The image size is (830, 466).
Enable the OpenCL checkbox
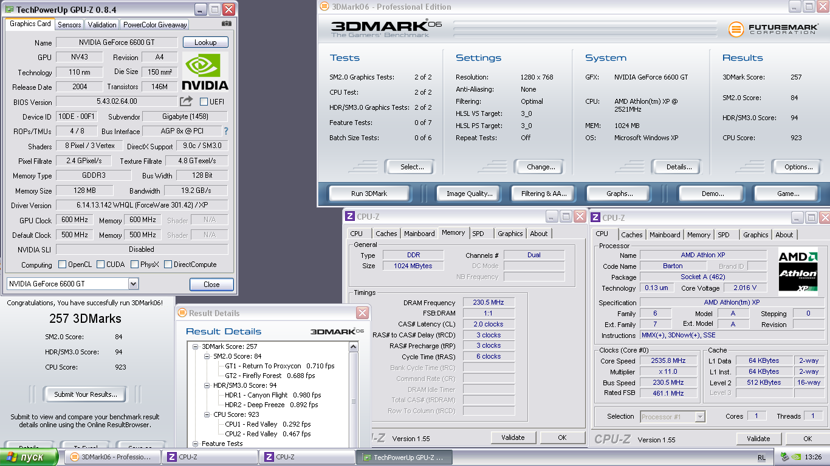click(x=62, y=264)
